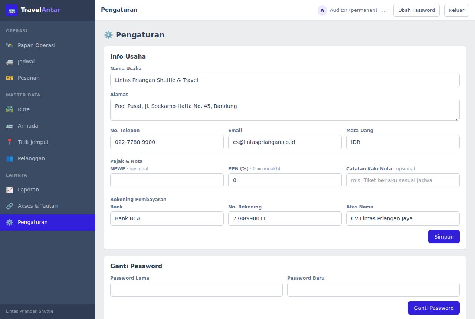This screenshot has height=319, width=475.
Task: Click the Armada bus icon
Action: click(10, 126)
